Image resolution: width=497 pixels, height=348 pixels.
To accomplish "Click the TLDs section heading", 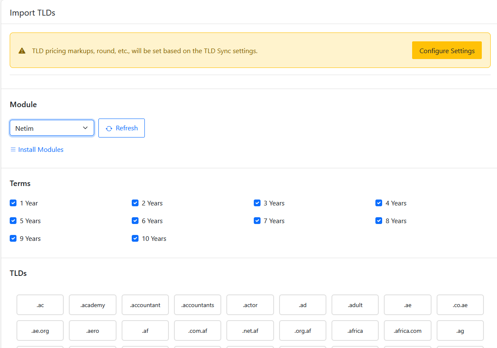I will click(x=18, y=273).
